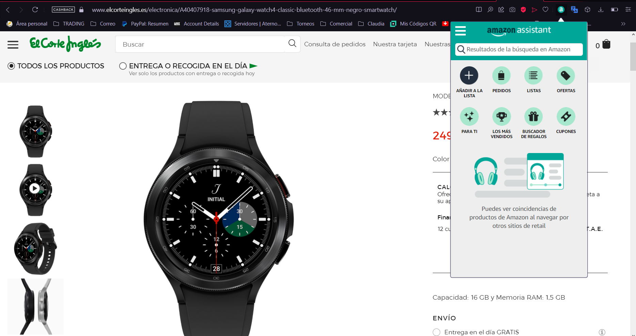Select Todos los productos radio button
The height and width of the screenshot is (336, 636).
[x=11, y=66]
